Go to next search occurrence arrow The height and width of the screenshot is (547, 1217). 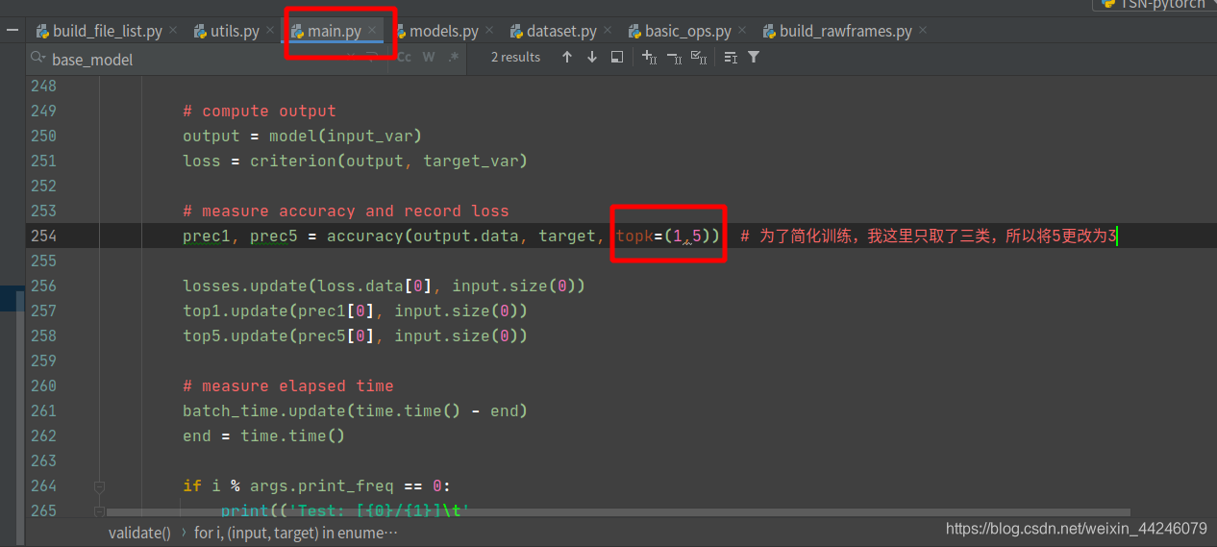point(591,58)
